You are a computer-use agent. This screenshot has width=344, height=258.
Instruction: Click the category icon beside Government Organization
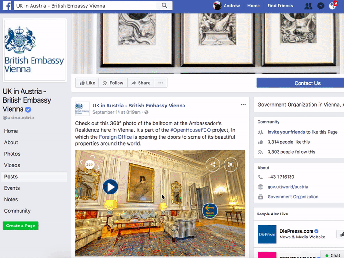pos(261,197)
